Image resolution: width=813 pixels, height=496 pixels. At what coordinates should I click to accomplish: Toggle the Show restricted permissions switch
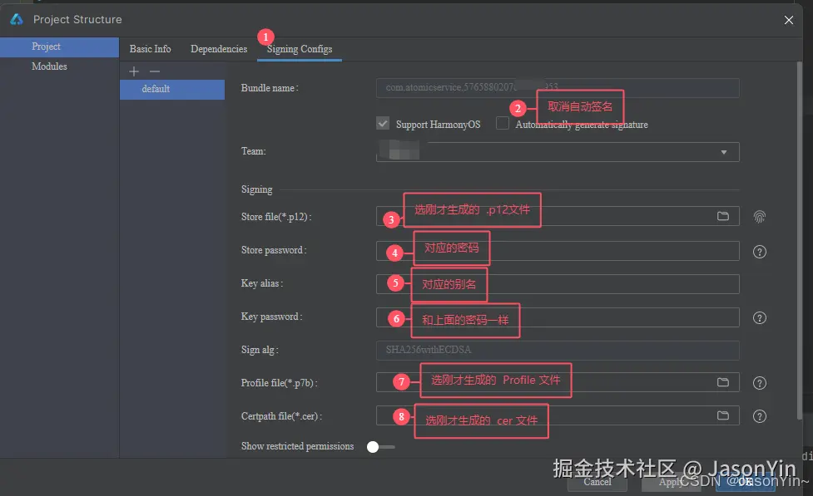(x=374, y=446)
